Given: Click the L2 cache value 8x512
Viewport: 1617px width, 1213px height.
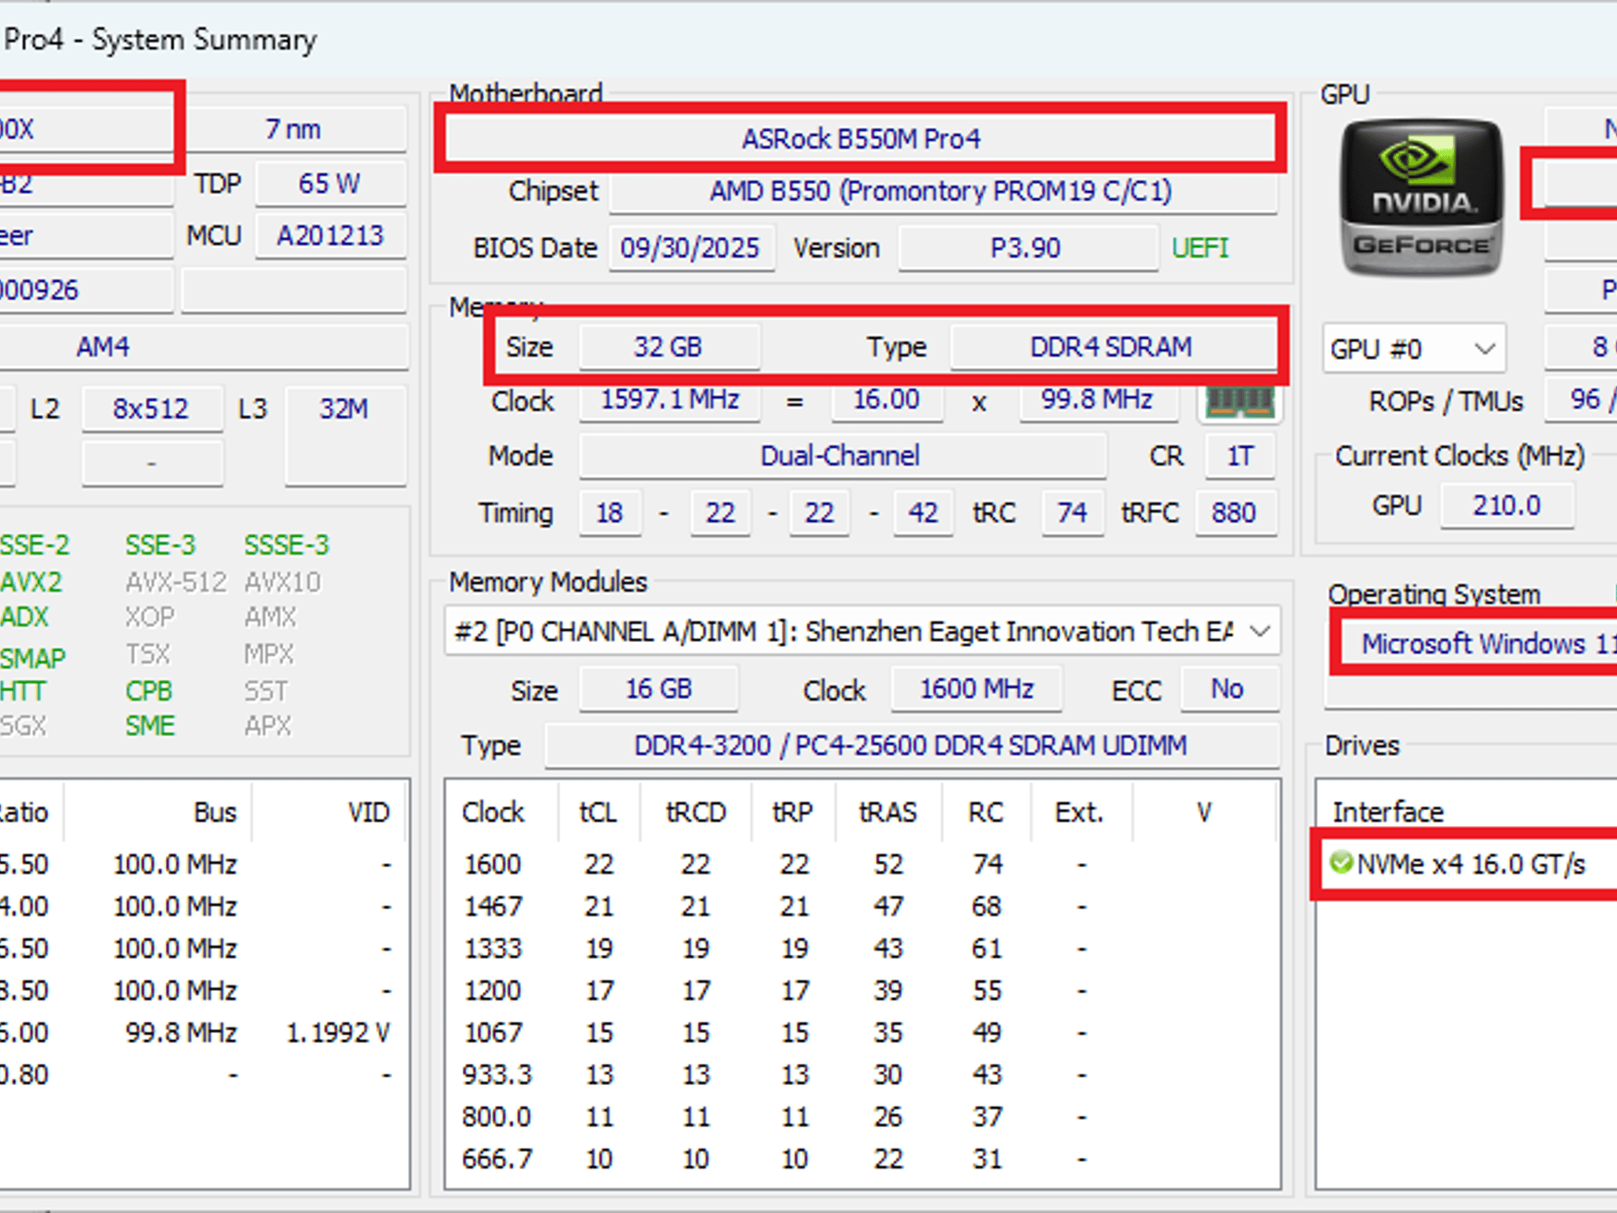Looking at the screenshot, I should (x=152, y=408).
